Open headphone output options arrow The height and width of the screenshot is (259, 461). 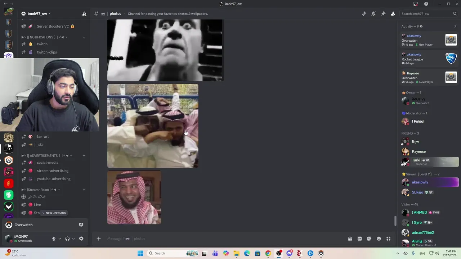[73, 238]
